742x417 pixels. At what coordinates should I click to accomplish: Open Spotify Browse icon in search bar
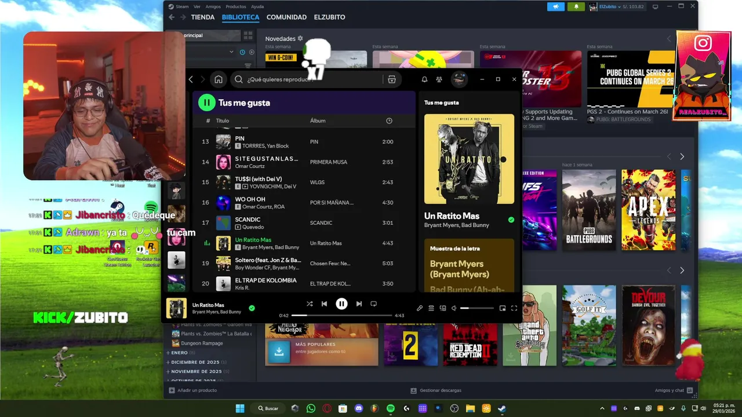coord(392,79)
